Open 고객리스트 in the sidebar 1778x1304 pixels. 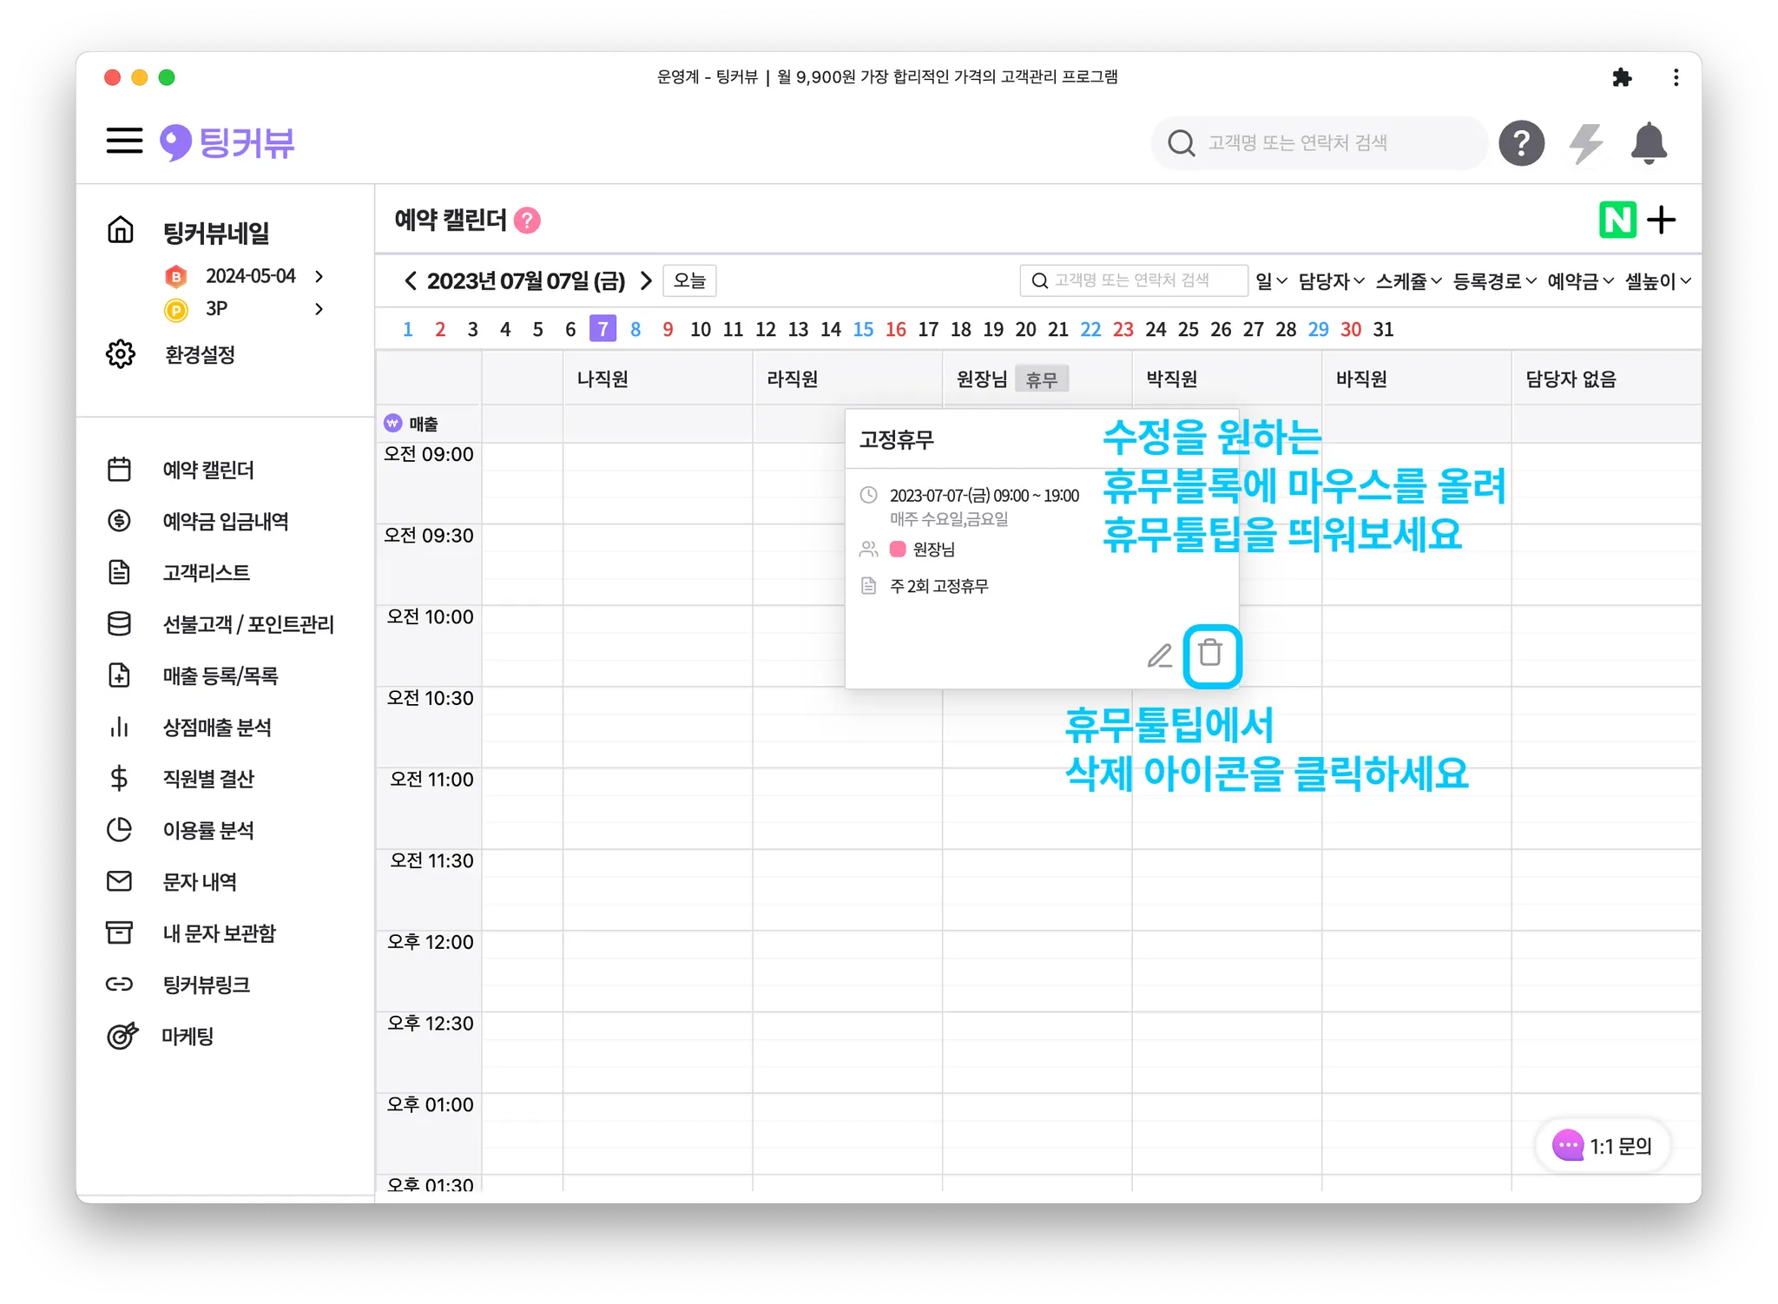[x=206, y=572]
